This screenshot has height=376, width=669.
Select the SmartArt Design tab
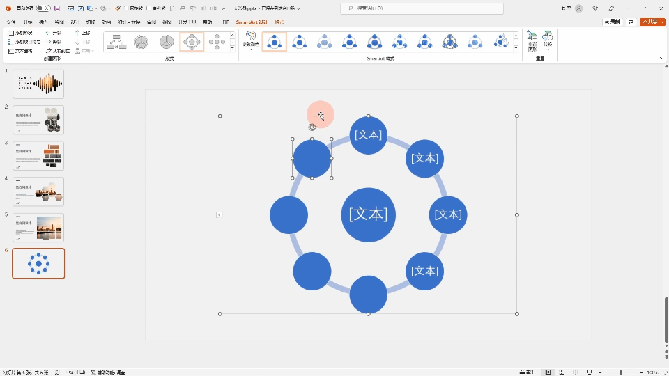click(x=252, y=22)
